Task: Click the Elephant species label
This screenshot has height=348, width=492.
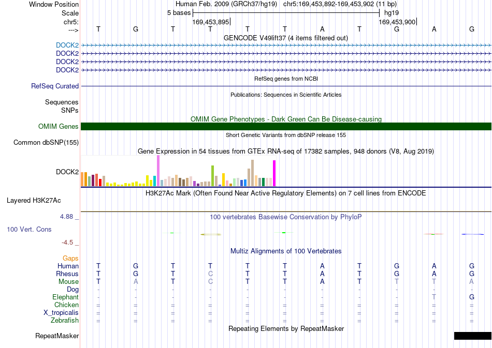Action: 66,297
